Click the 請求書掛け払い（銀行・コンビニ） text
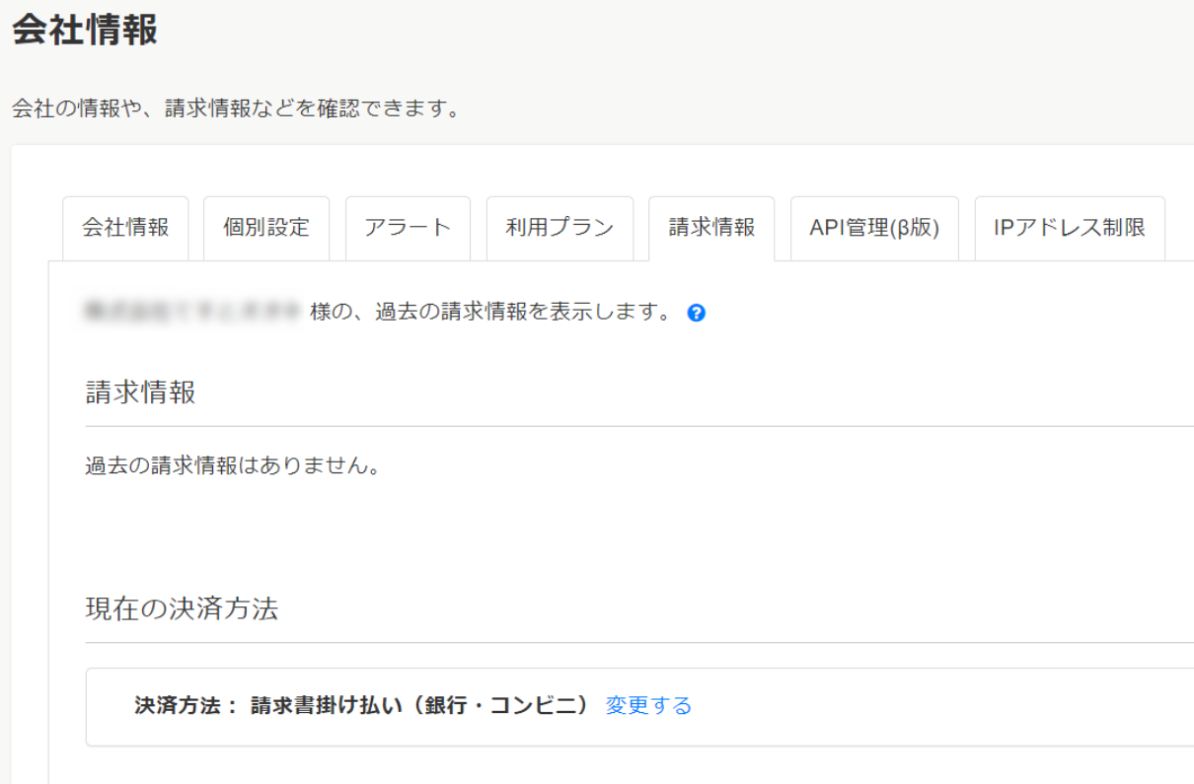The height and width of the screenshot is (784, 1194). tap(419, 706)
